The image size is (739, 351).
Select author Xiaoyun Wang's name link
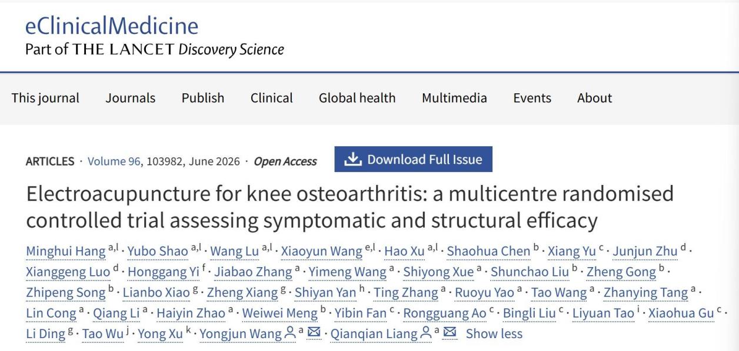point(321,251)
